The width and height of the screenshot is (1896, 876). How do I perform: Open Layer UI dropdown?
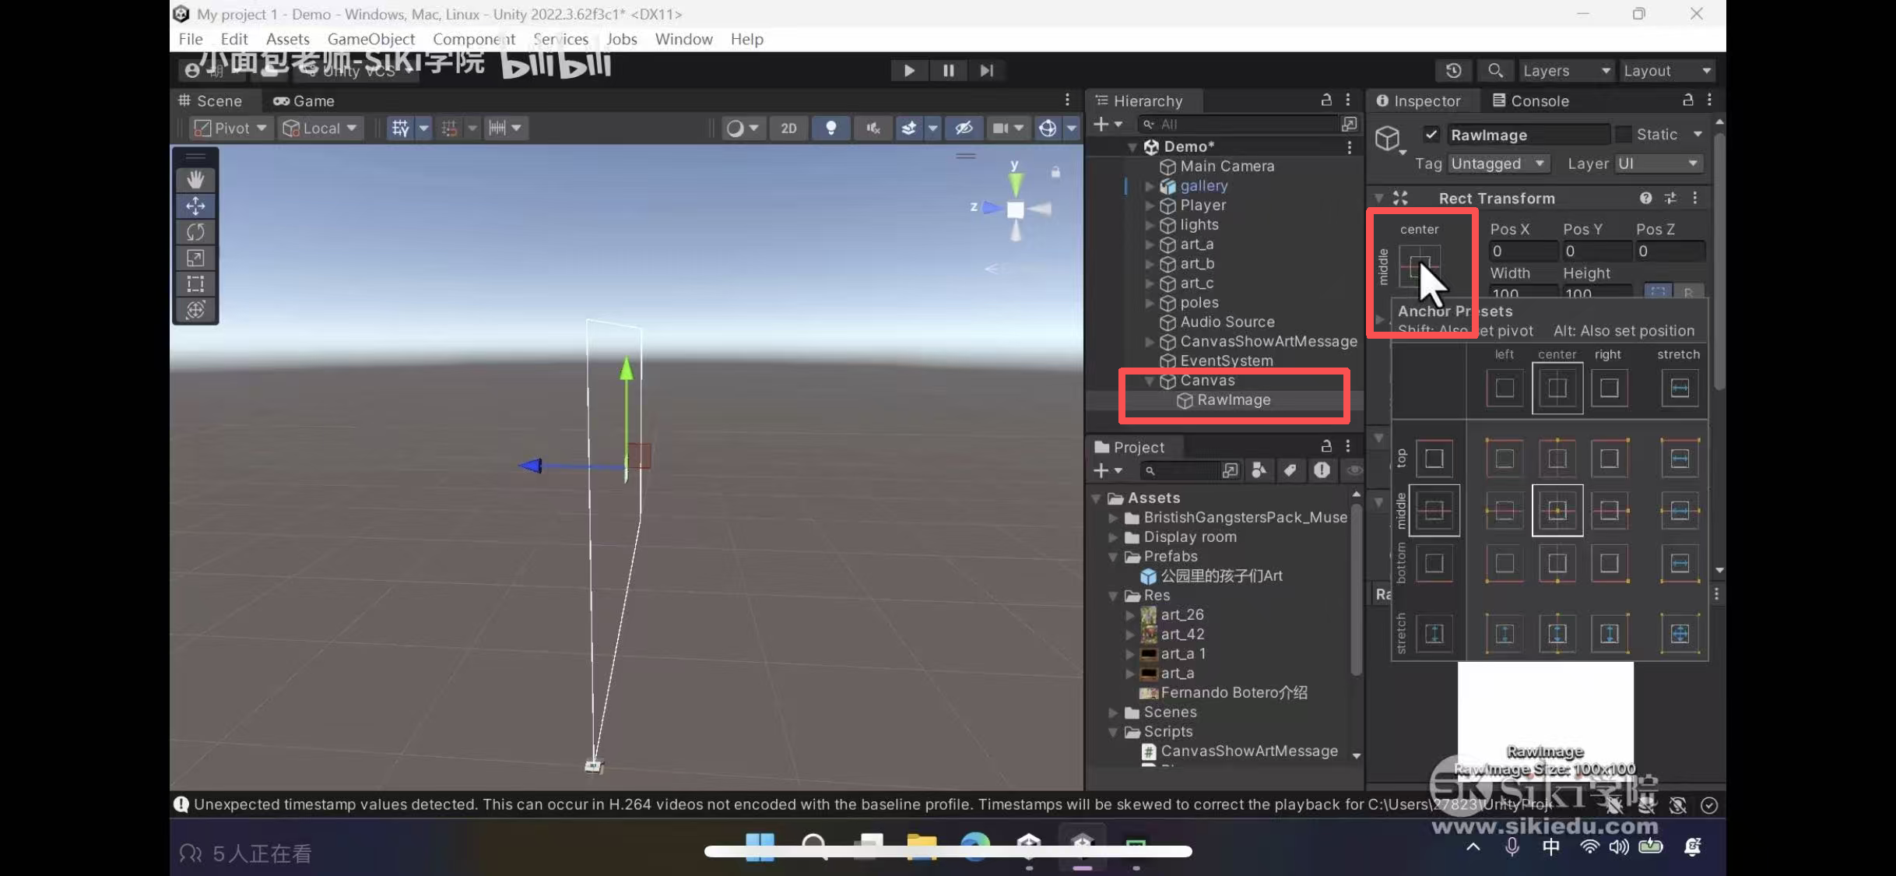[1657, 164]
